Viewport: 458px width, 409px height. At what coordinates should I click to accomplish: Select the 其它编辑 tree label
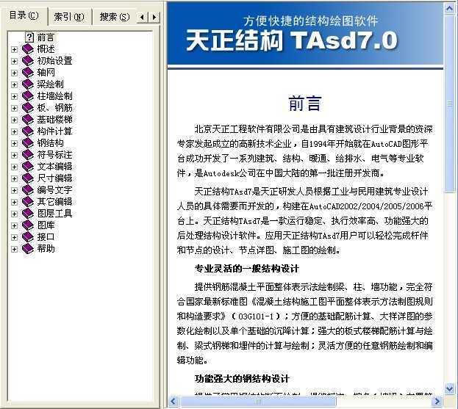click(x=54, y=202)
